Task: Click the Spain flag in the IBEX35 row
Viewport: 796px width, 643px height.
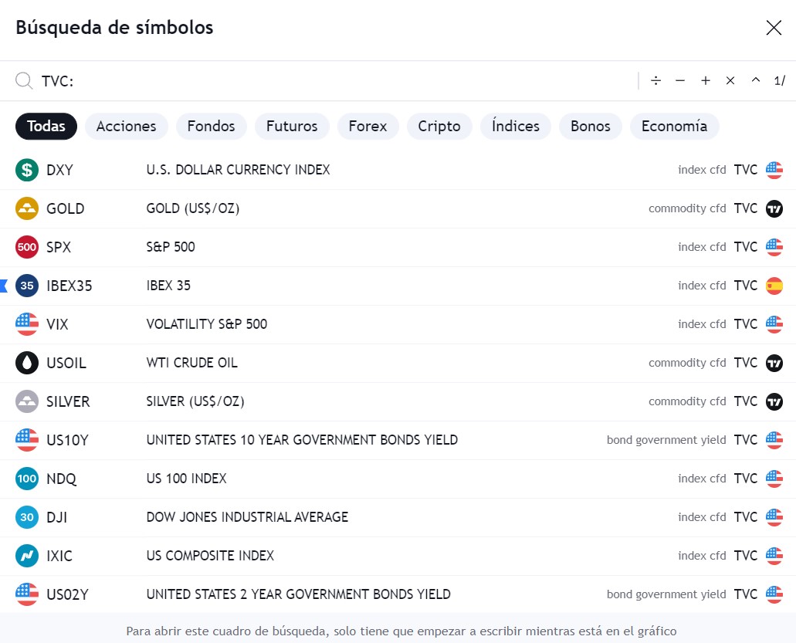Action: 774,286
